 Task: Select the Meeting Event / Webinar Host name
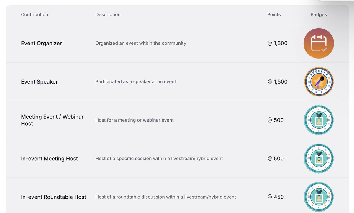pos(52,120)
